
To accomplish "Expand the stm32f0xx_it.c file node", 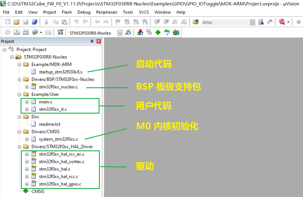I will (27, 109).
